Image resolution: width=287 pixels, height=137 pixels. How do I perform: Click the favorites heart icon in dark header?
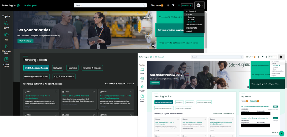tap(173, 5)
